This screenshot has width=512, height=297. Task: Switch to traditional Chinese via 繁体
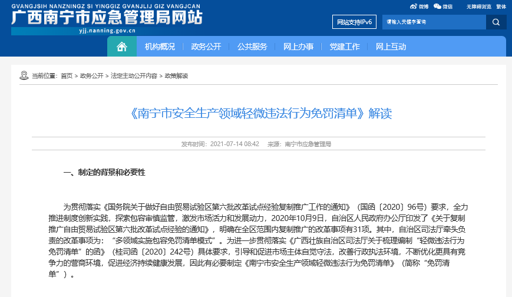(x=501, y=6)
